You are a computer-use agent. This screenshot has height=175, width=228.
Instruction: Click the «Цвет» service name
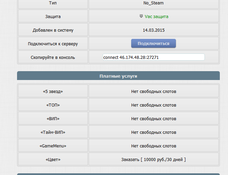53,160
